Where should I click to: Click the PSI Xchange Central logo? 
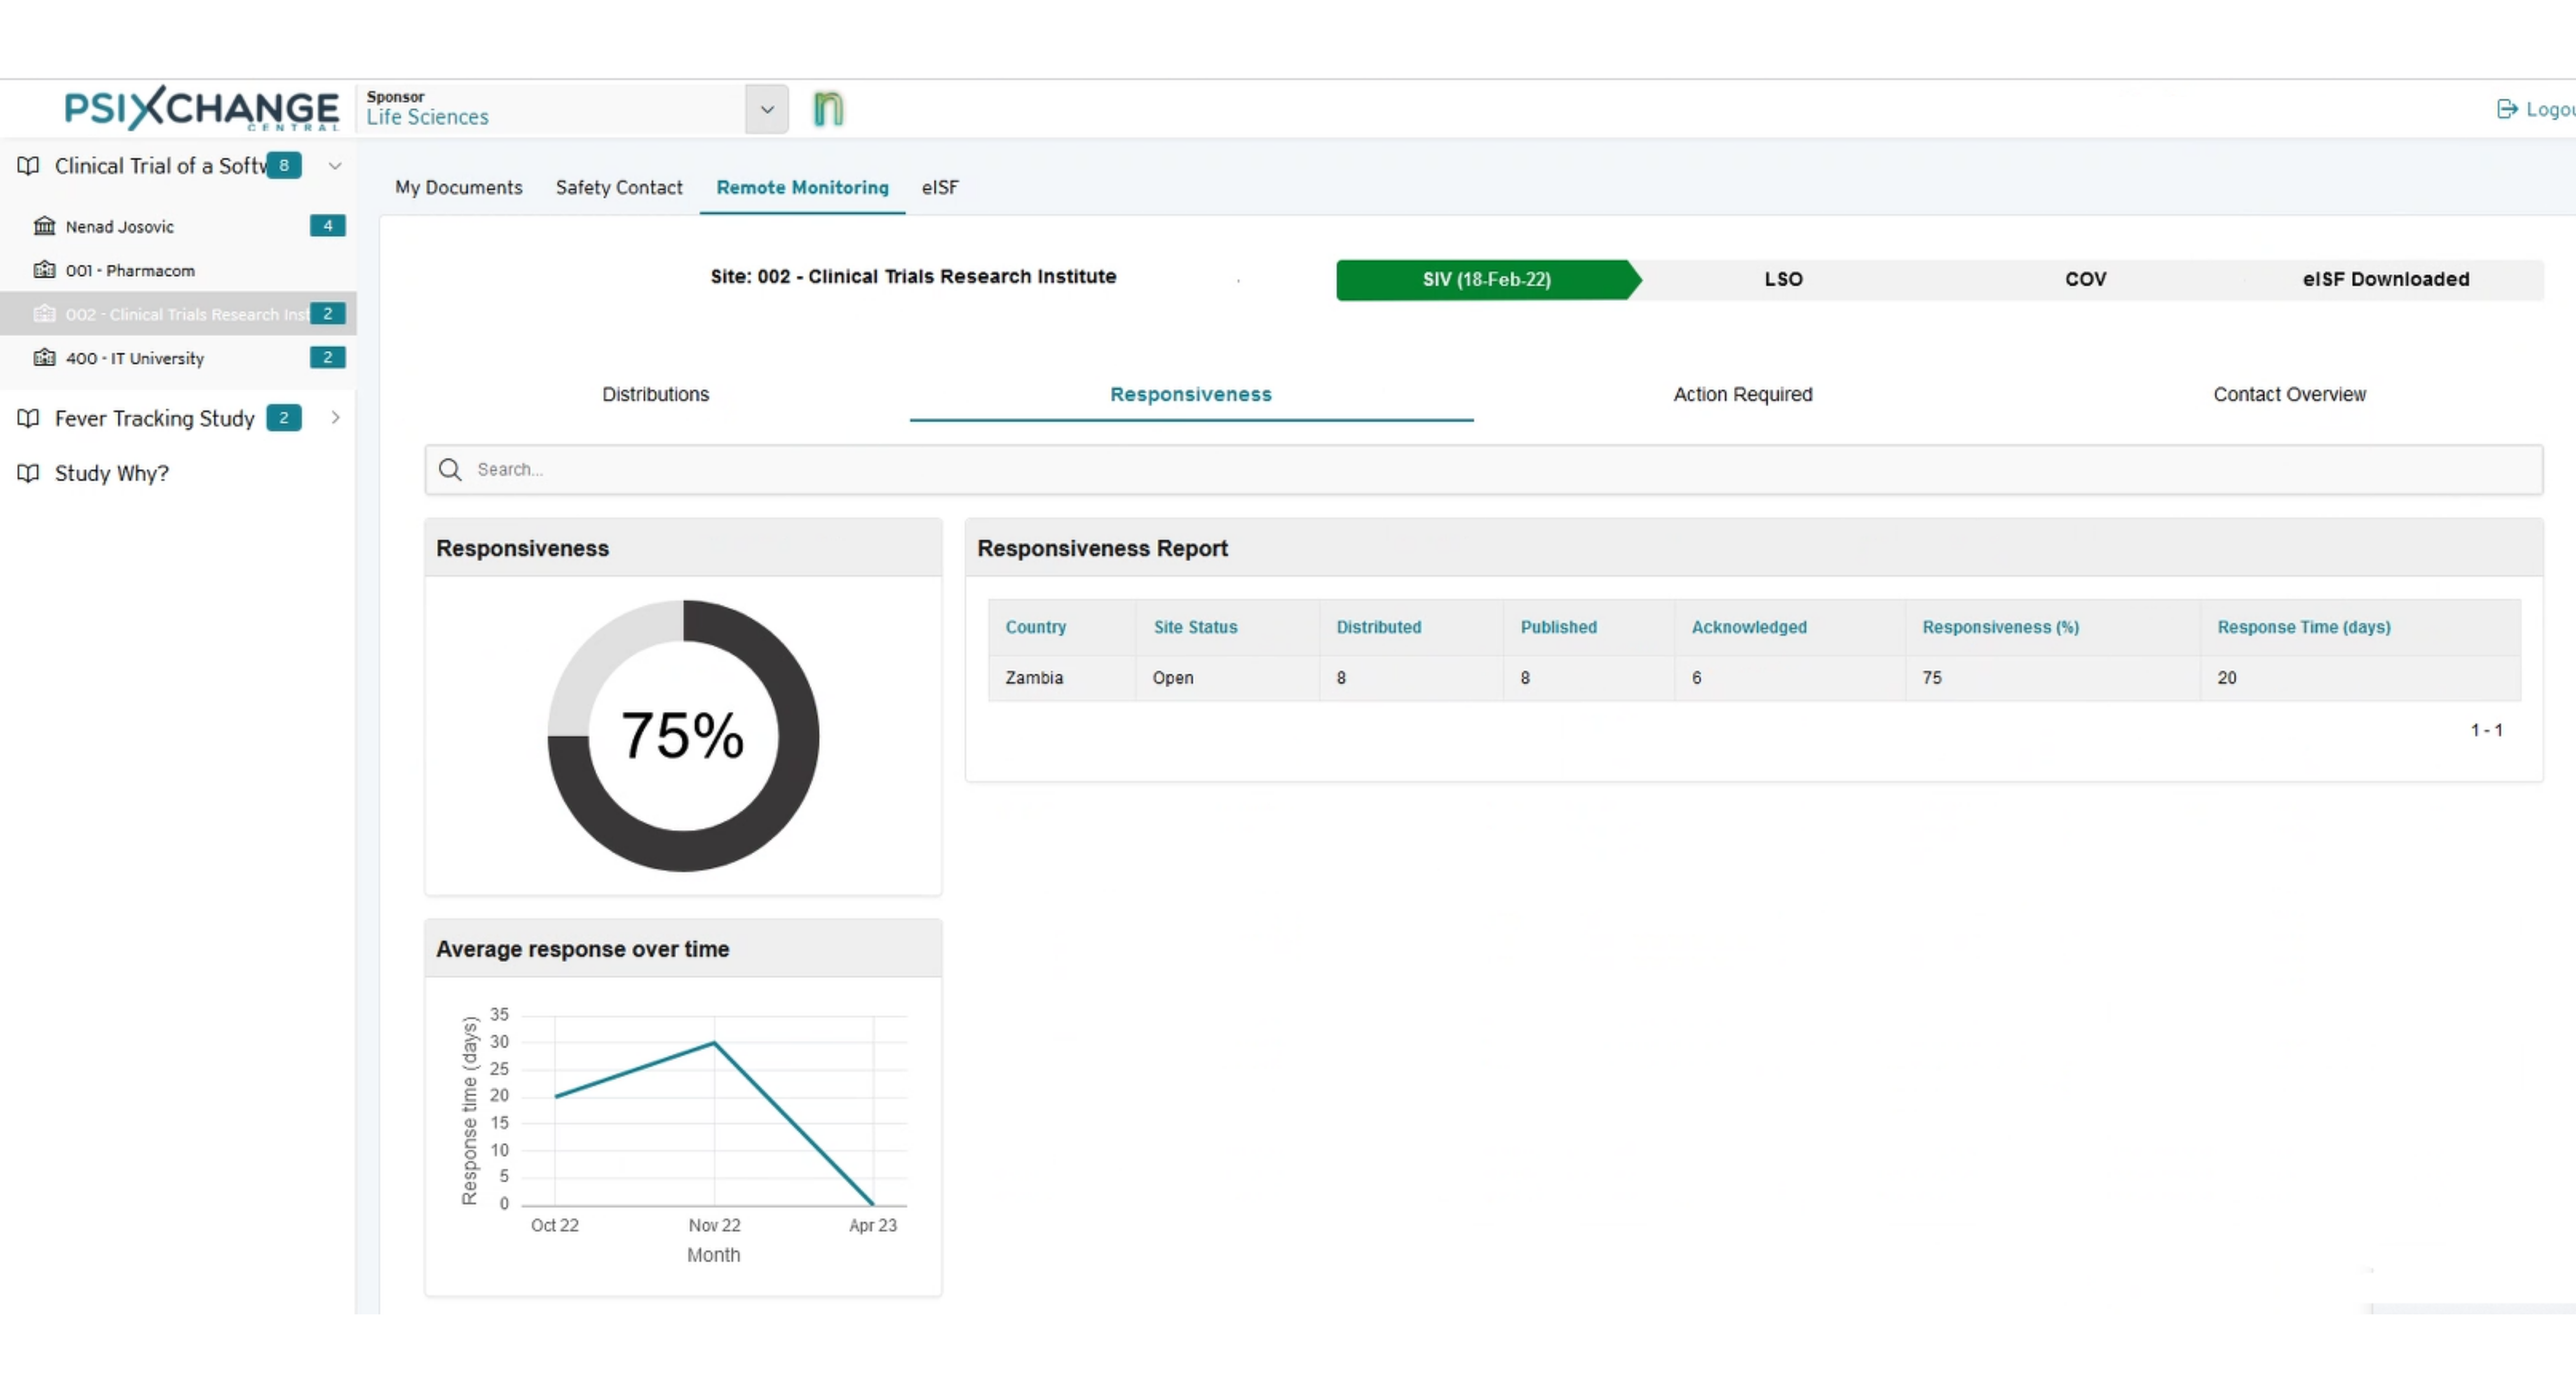tap(201, 108)
